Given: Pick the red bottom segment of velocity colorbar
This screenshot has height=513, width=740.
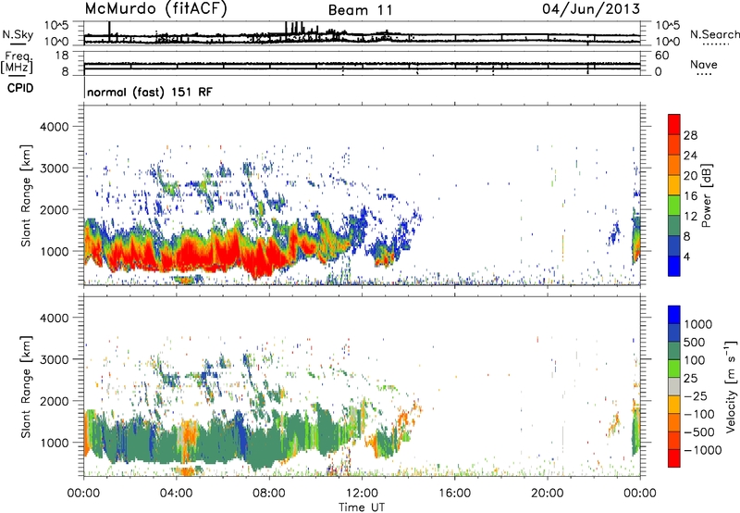Looking at the screenshot, I should (674, 458).
